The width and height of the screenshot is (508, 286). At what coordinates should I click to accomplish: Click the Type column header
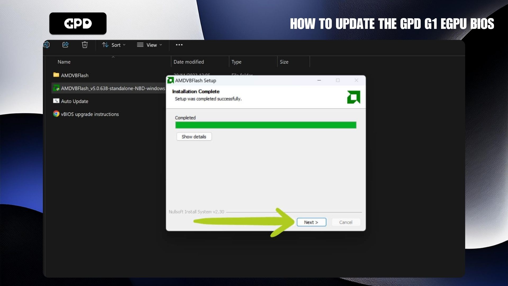236,62
